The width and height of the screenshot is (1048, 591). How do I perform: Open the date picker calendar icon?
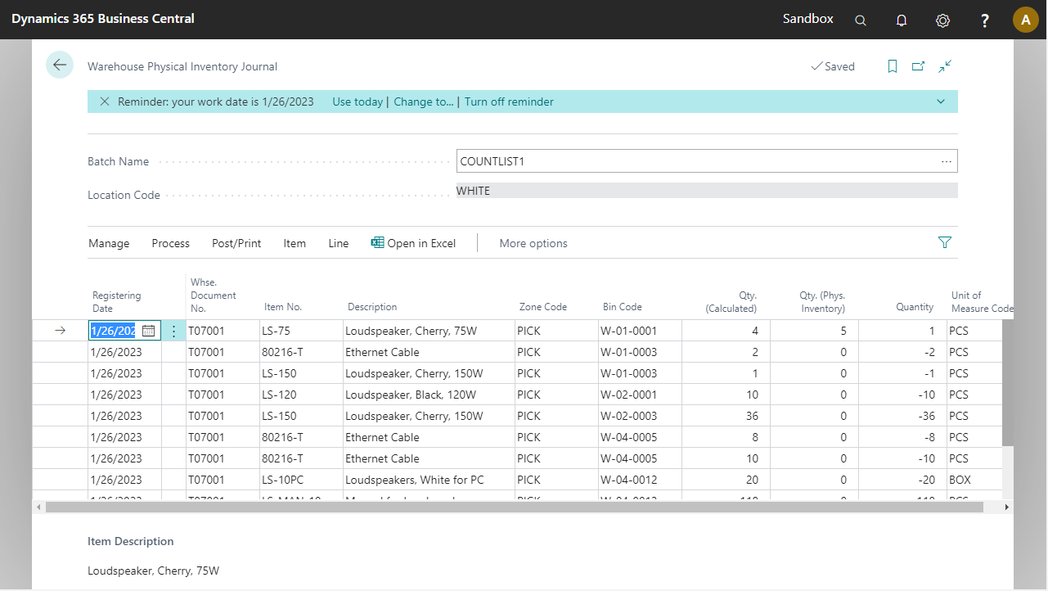(x=148, y=331)
